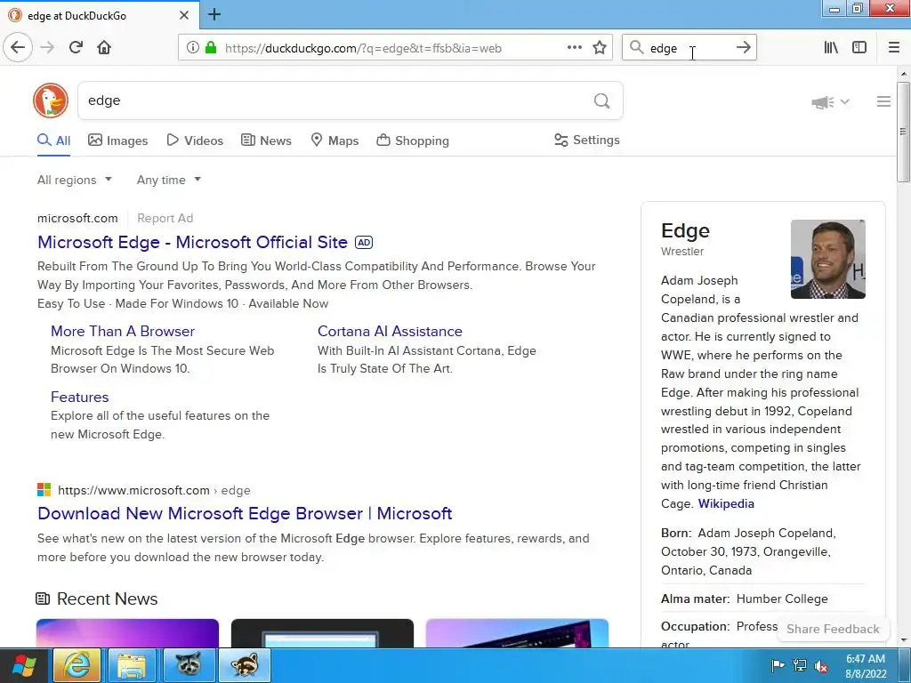Image resolution: width=911 pixels, height=683 pixels.
Task: Open Microsoft Edge - Microsoft Official Site
Action: coord(192,242)
